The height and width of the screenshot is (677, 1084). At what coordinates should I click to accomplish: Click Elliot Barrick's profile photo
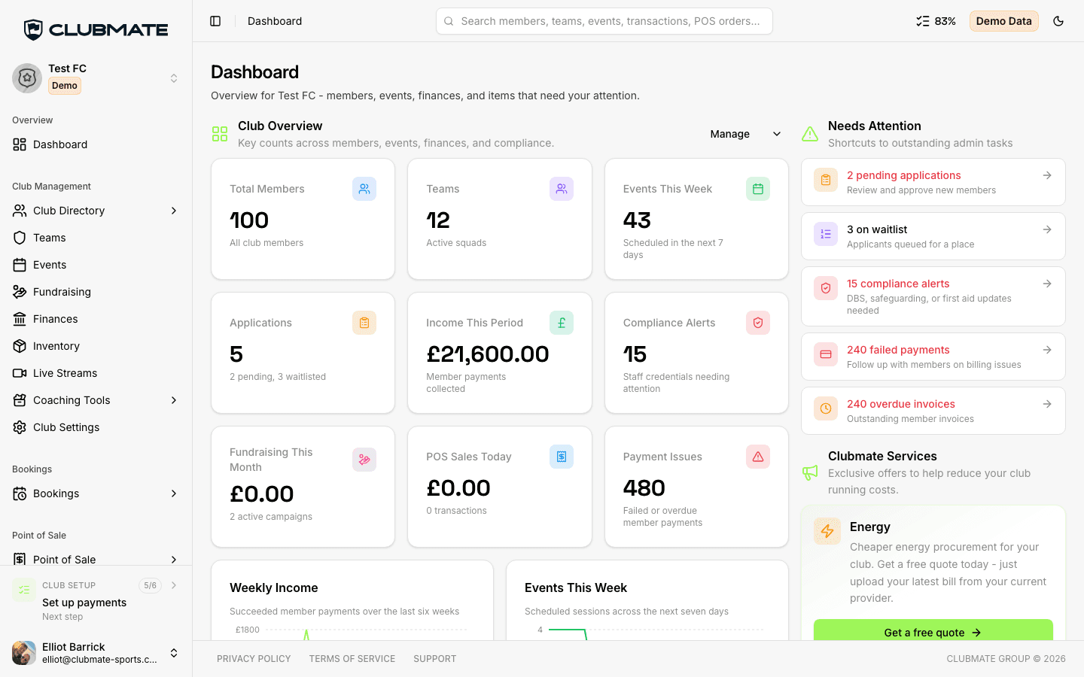(24, 653)
